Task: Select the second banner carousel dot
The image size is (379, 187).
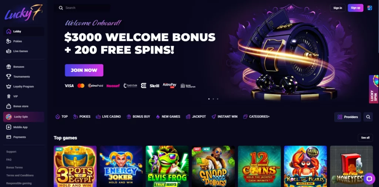Action: click(213, 99)
